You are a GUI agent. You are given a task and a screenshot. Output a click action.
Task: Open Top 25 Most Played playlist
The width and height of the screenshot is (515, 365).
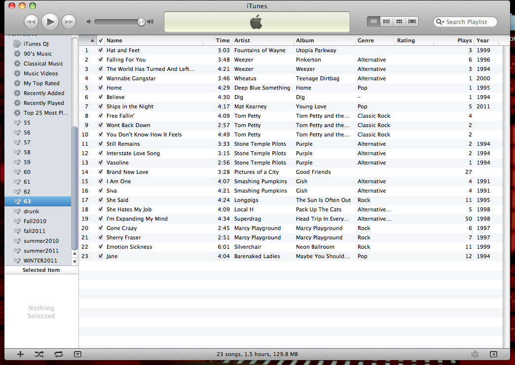point(38,113)
